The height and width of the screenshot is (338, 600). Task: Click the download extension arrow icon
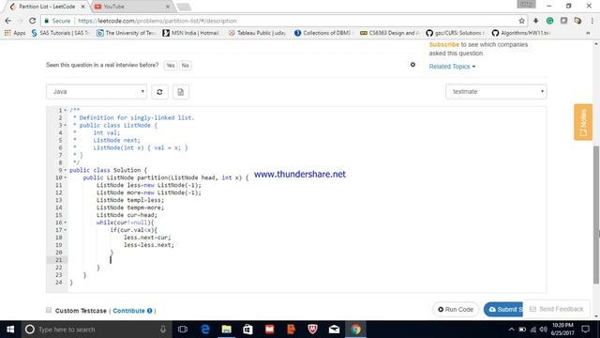(x=535, y=21)
